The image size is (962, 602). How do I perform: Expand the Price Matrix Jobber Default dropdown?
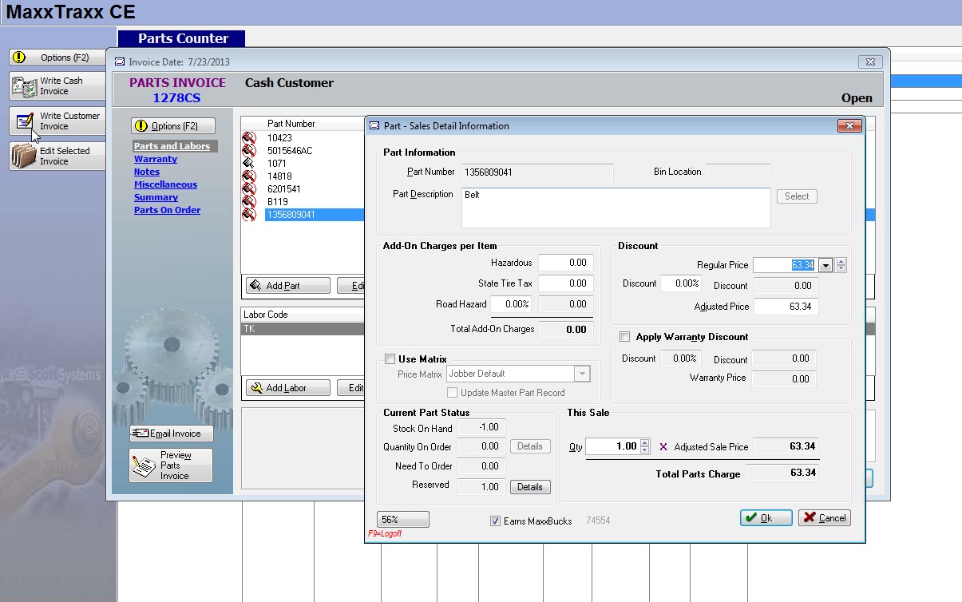(582, 374)
